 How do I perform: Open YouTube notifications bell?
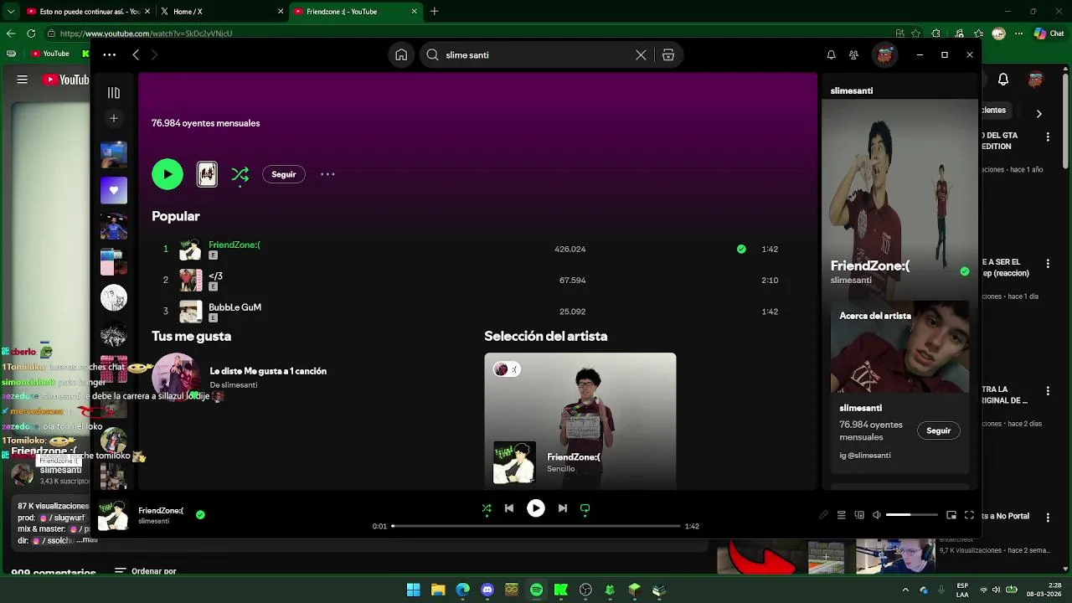tap(1002, 80)
